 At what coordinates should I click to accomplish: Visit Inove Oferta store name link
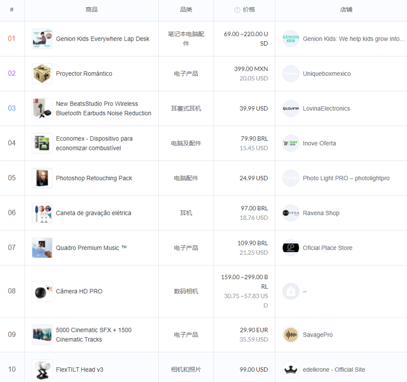(x=319, y=144)
